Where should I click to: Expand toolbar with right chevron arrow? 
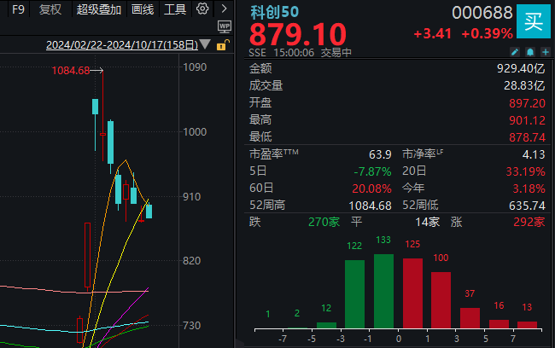coord(224,9)
